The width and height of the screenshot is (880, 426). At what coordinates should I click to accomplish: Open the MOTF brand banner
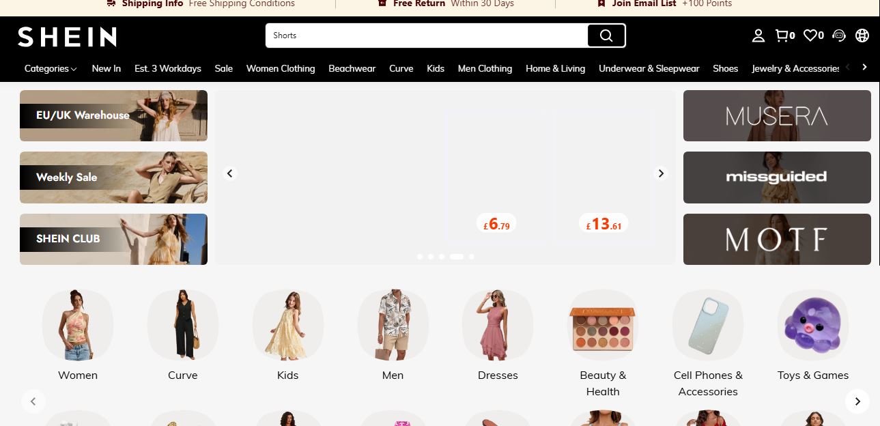[x=777, y=239]
